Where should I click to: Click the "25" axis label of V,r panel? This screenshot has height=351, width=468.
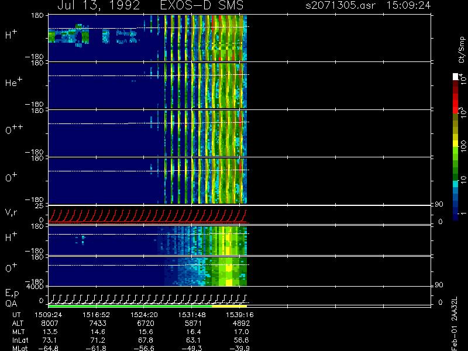40,206
